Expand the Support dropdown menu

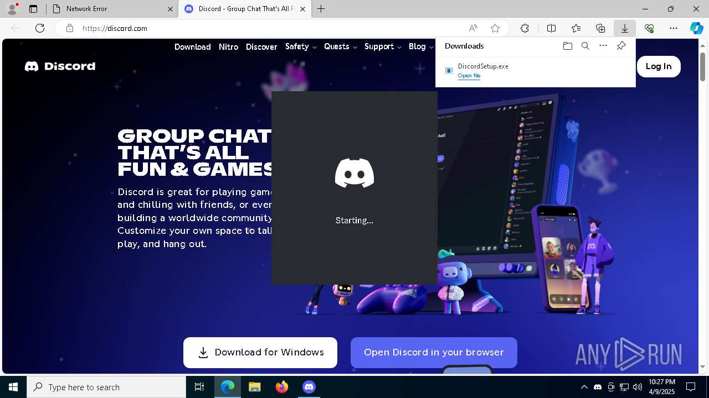(383, 47)
